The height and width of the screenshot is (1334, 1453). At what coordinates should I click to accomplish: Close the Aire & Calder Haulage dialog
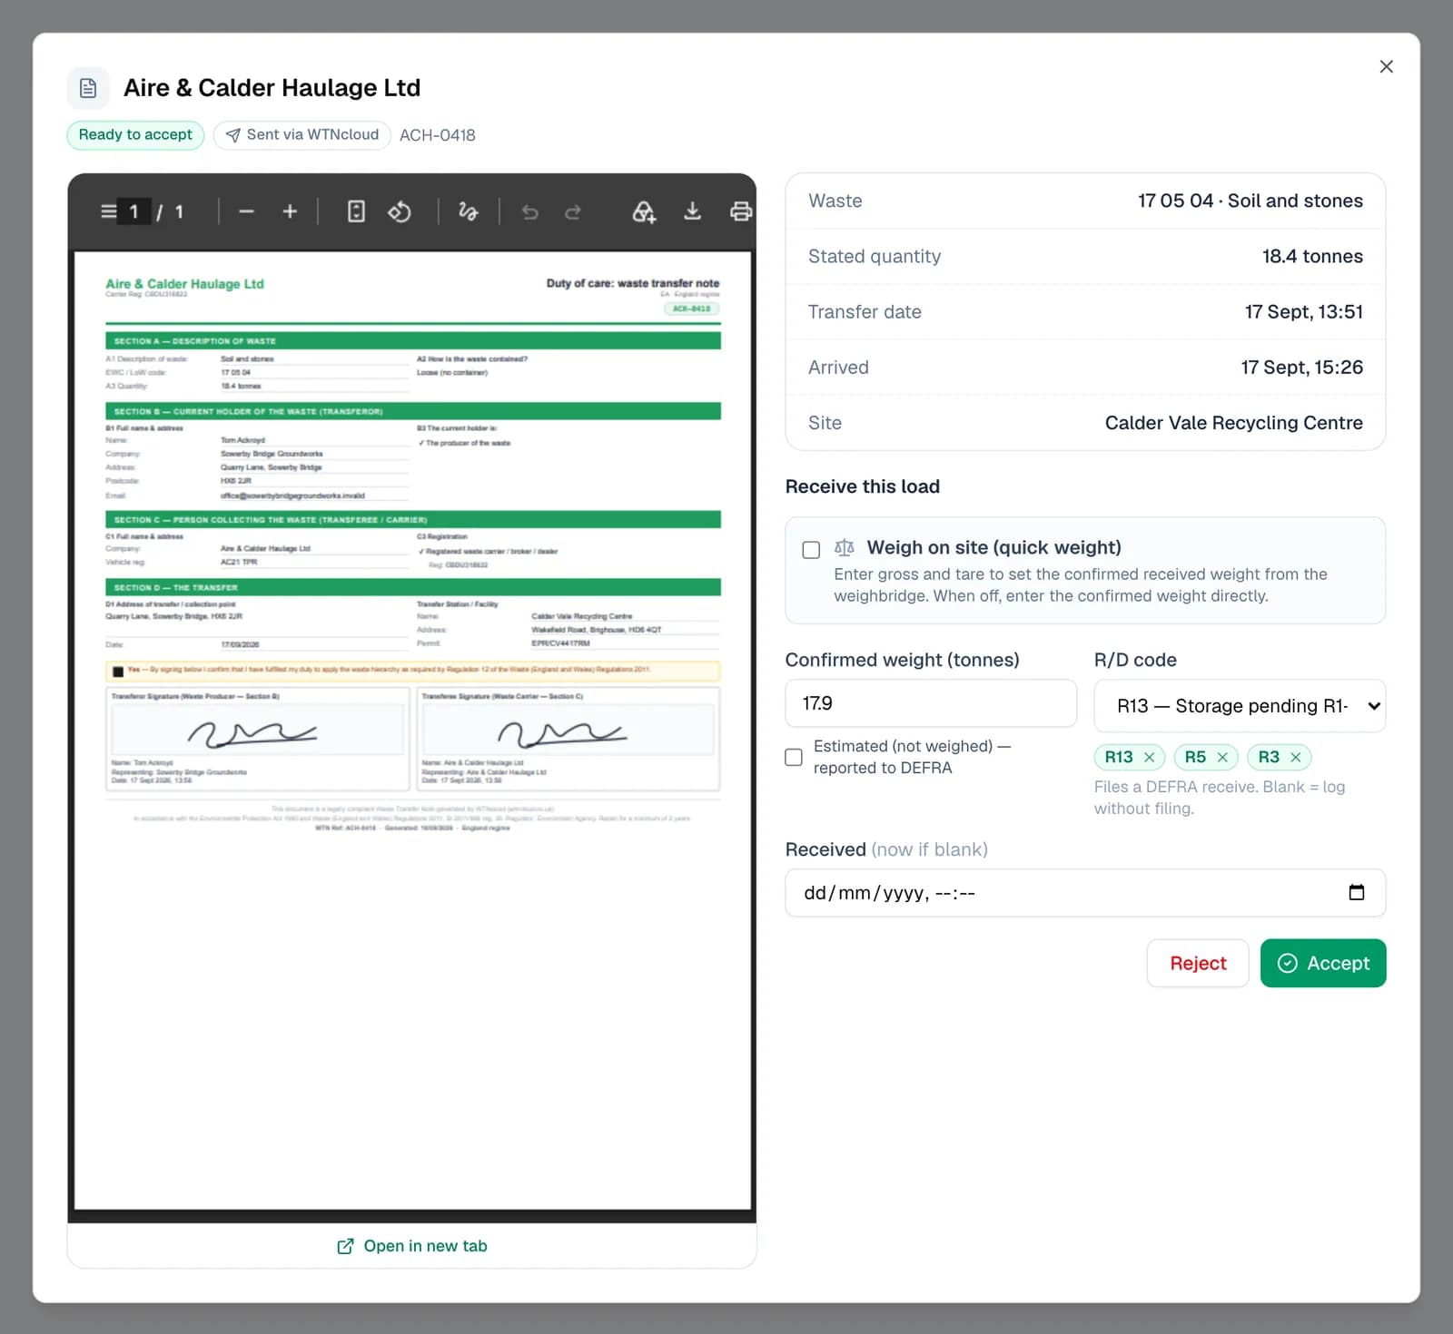[1386, 66]
